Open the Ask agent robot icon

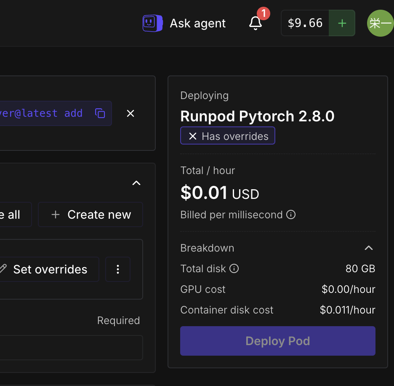click(152, 23)
